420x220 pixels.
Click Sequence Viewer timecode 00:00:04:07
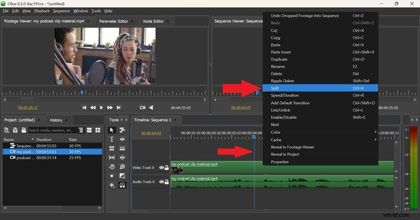click(241, 107)
